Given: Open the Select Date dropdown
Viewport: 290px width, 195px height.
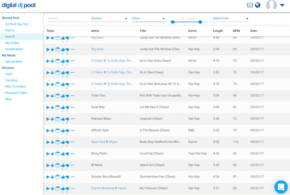Looking at the screenshot, I should pos(230,18).
